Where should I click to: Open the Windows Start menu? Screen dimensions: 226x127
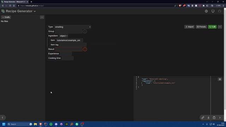pos(4,124)
